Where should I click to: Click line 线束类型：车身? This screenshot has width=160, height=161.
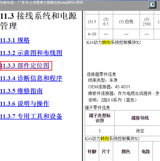(103, 80)
